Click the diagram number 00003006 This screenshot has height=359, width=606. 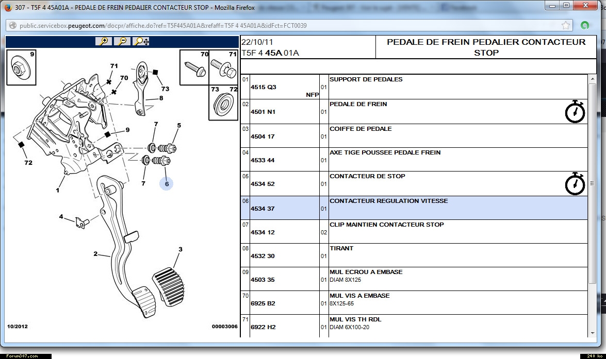click(x=224, y=327)
